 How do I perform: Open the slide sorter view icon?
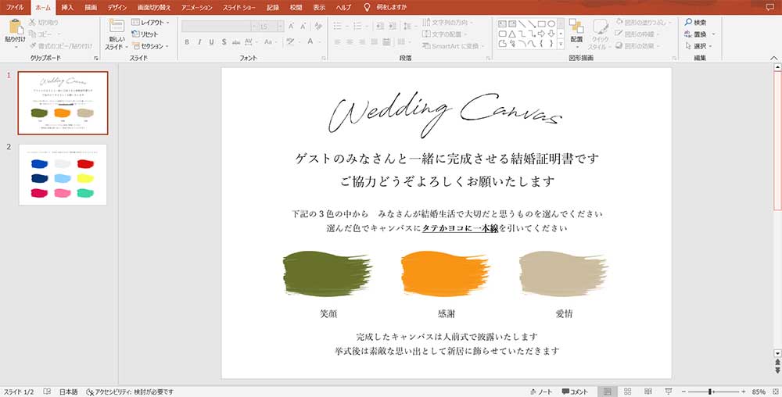pyautogui.click(x=626, y=391)
